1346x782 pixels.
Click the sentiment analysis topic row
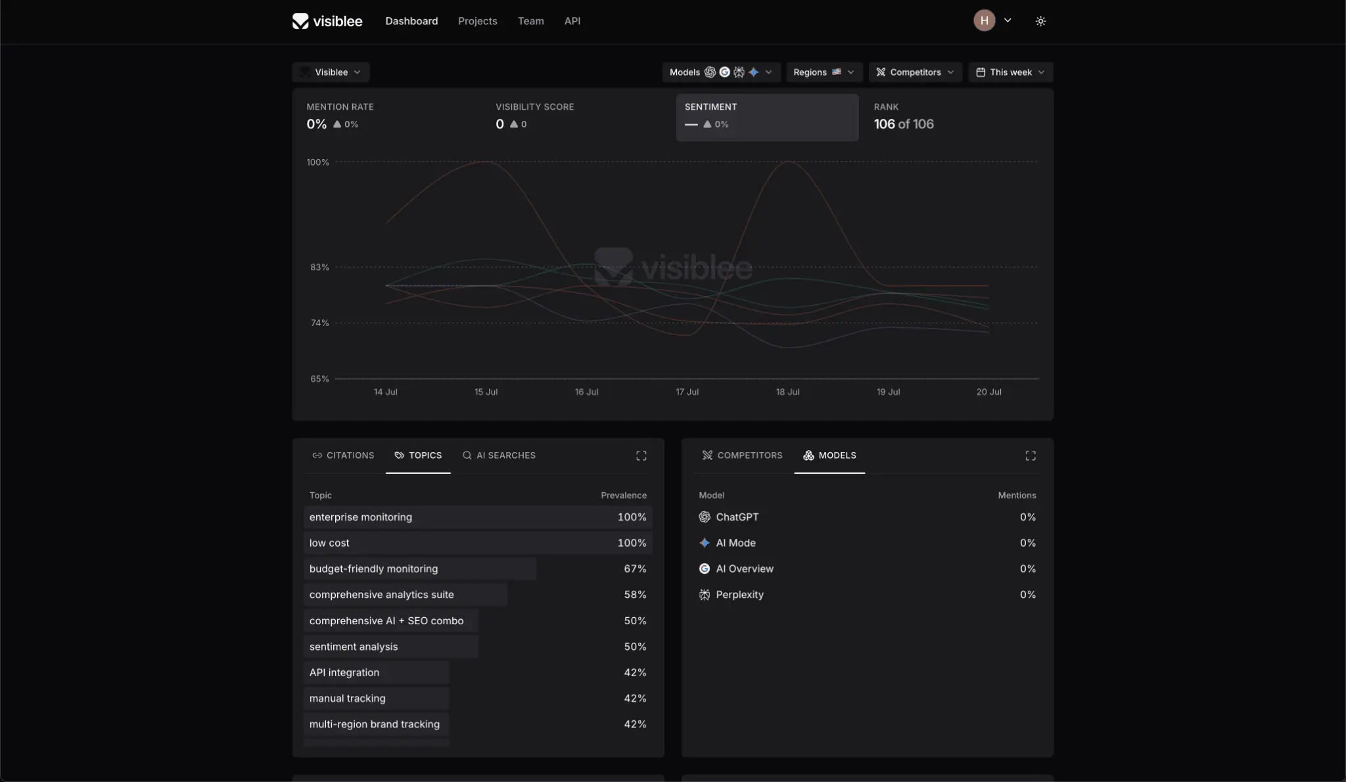(x=478, y=647)
